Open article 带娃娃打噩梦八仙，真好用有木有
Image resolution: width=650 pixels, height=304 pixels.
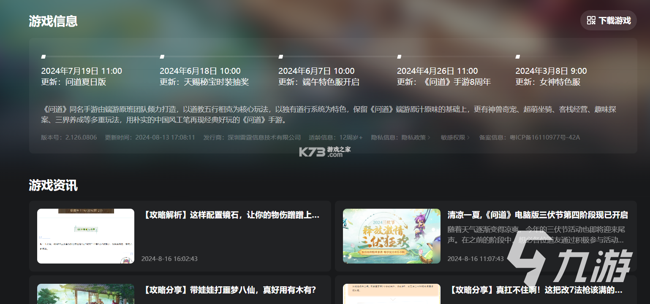pos(228,290)
